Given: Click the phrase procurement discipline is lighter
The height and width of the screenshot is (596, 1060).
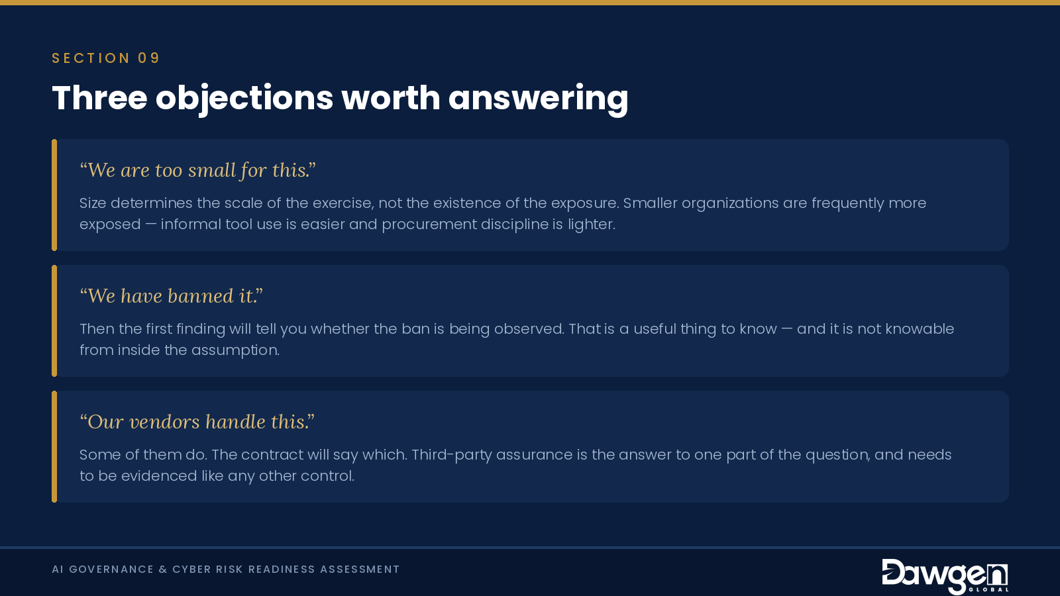Looking at the screenshot, I should click(498, 224).
